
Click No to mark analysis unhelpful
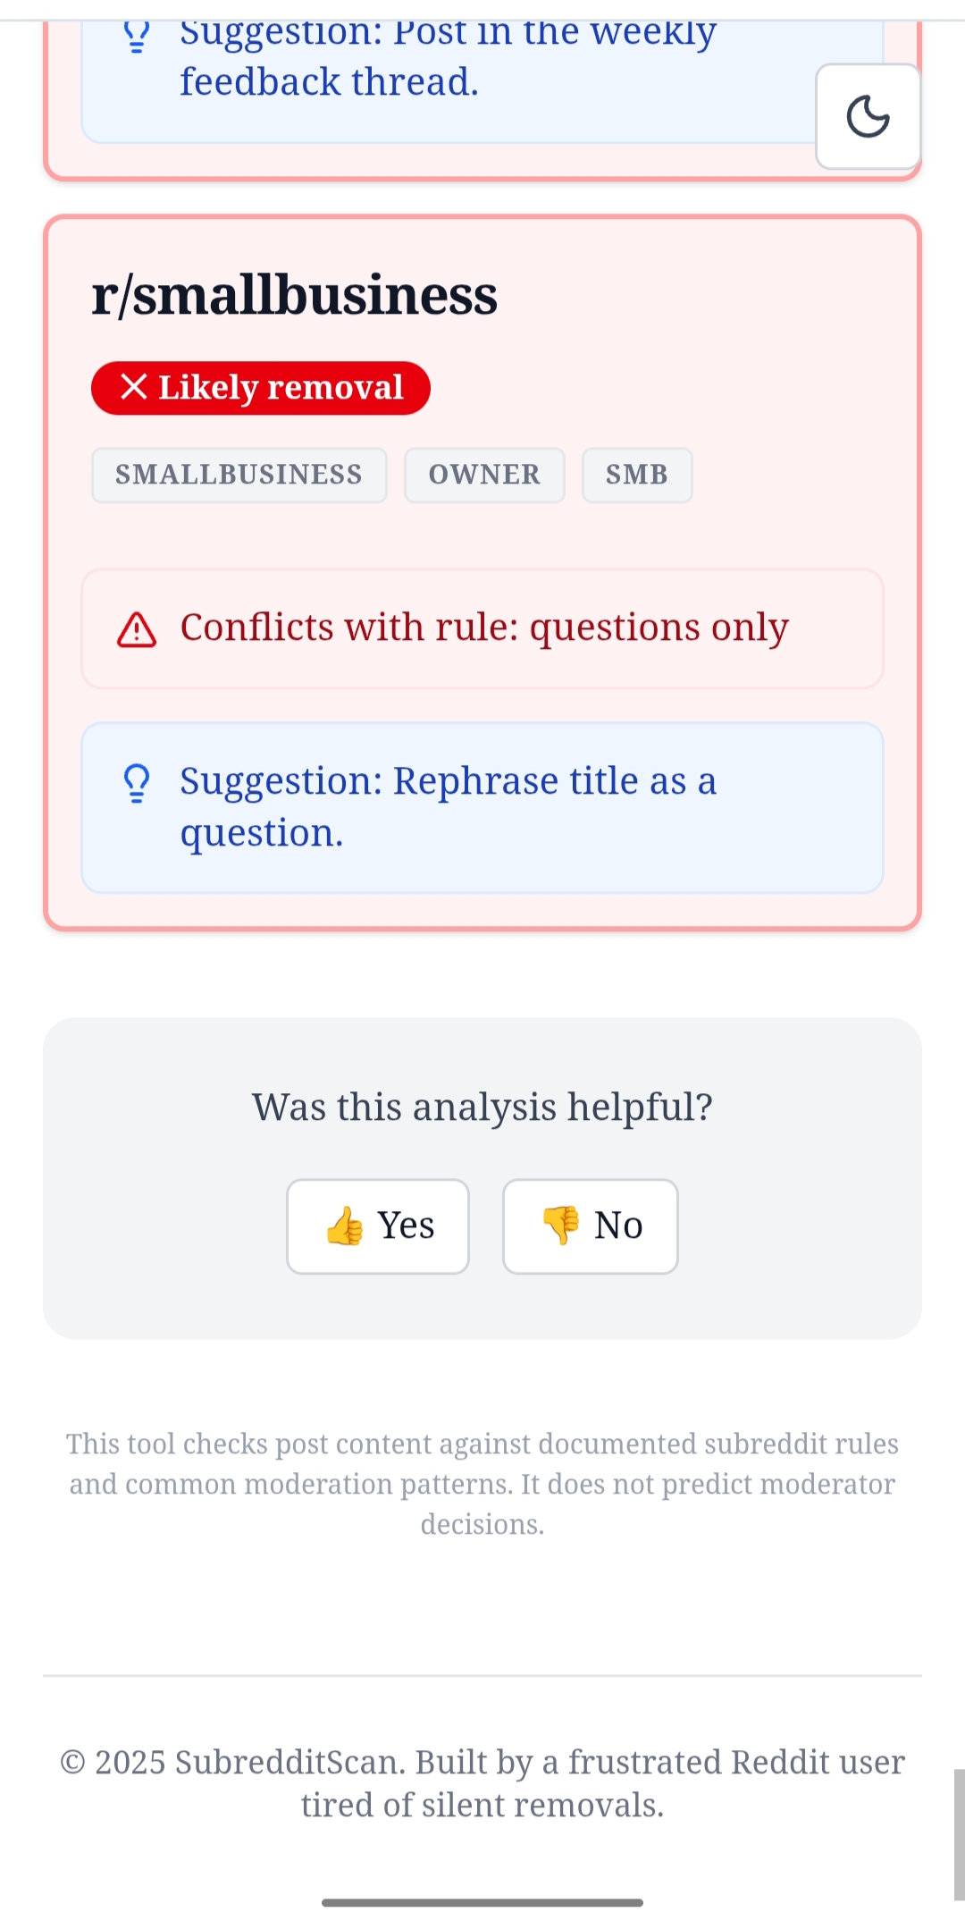click(x=590, y=1226)
